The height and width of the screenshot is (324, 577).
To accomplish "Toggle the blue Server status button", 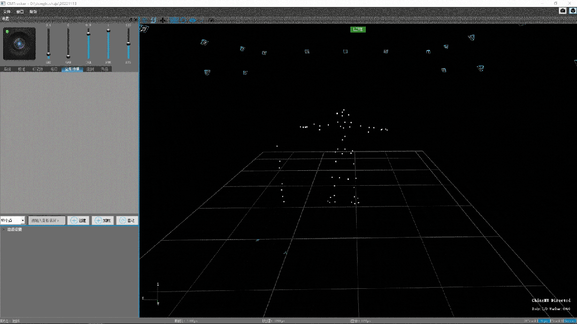I will 570,321.
